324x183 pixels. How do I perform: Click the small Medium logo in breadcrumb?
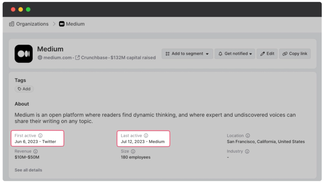[62, 24]
